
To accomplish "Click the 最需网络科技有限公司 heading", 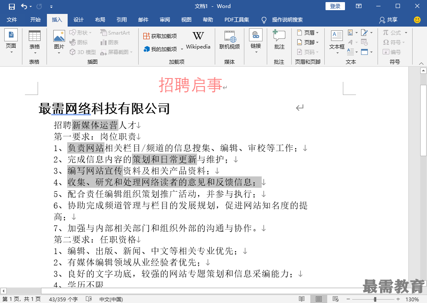I will point(104,108).
